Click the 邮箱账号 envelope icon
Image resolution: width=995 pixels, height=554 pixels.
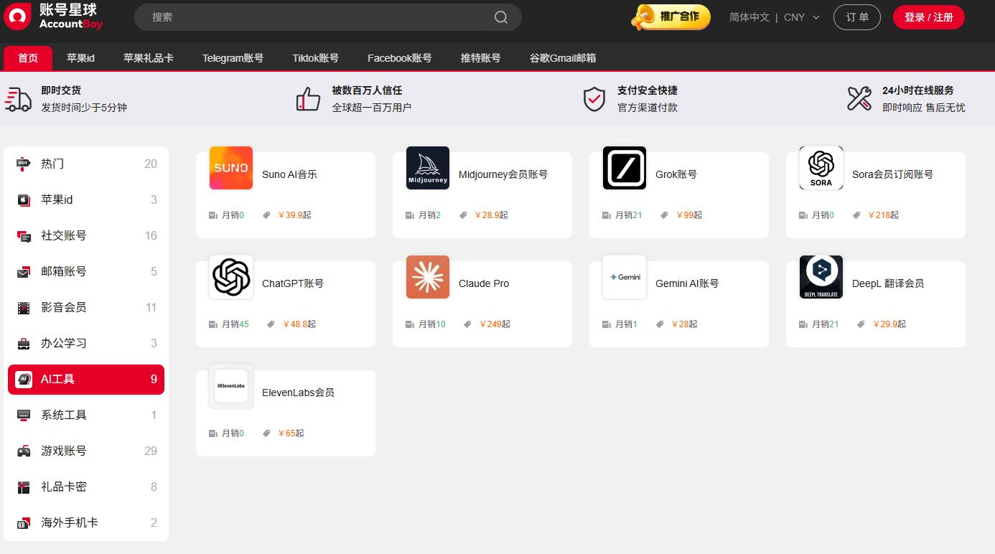point(24,271)
